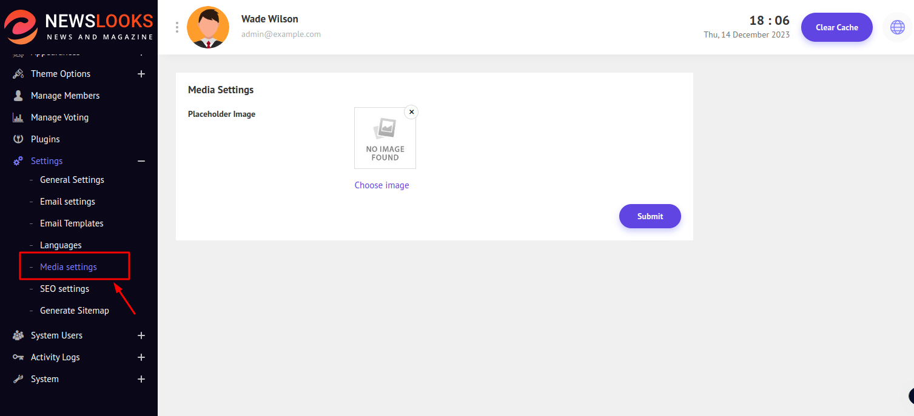The height and width of the screenshot is (416, 914).
Task: Click the No Image Found thumbnail
Action: click(385, 139)
